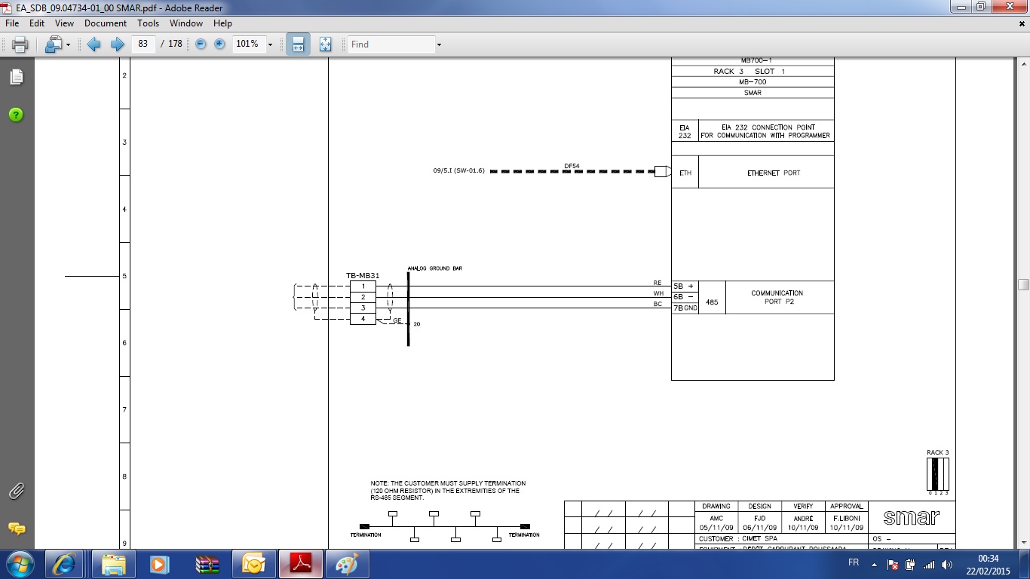Click the smar logo in the title block
This screenshot has height=579, width=1030.
click(x=912, y=517)
